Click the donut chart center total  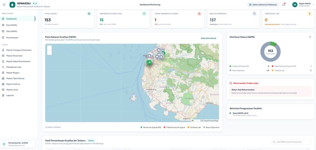[x=270, y=52]
